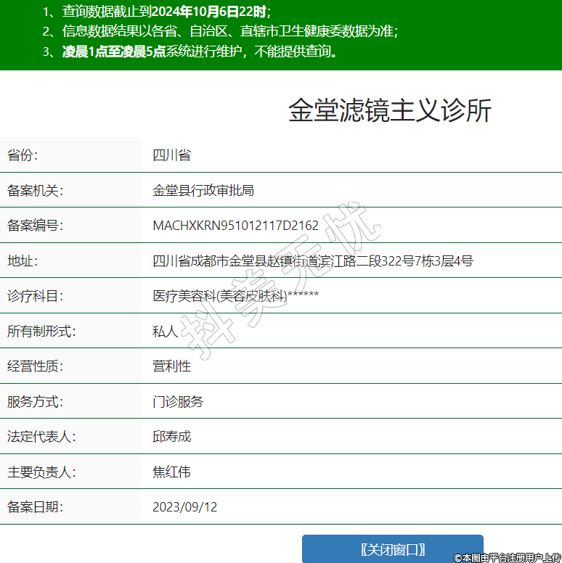
Task: Select the filing number MACHXKRN951012117D2162
Action: coord(235,226)
